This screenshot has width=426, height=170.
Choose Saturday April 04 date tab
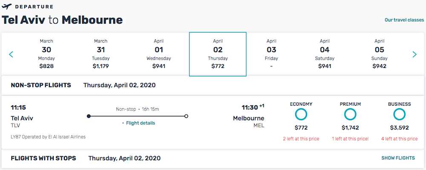[x=325, y=54]
